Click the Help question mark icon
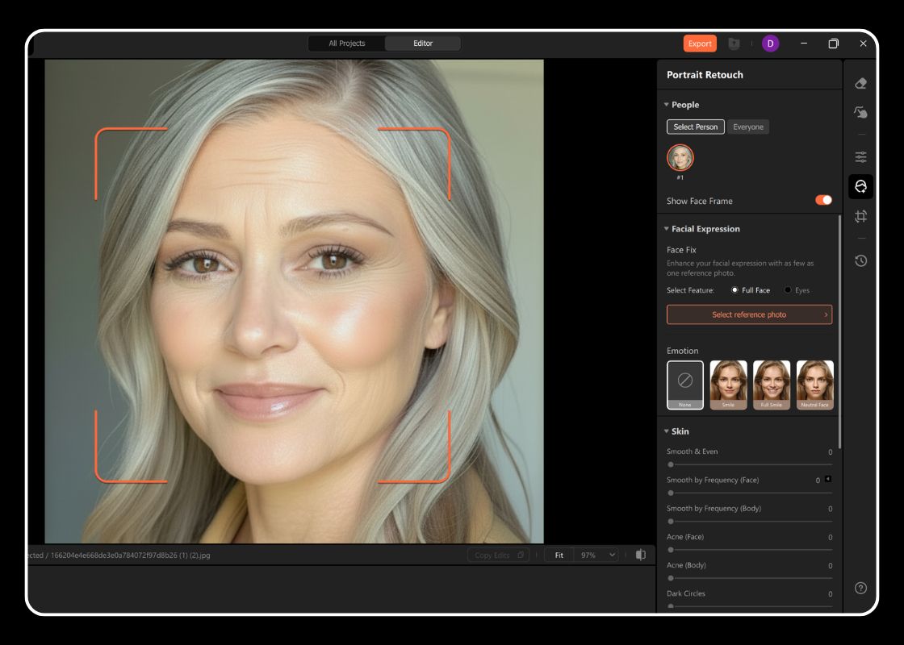The height and width of the screenshot is (645, 904). pos(860,588)
